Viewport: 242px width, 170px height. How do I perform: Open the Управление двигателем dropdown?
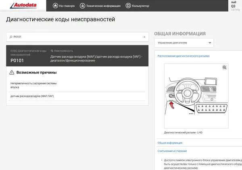pyautogui.click(x=184, y=43)
